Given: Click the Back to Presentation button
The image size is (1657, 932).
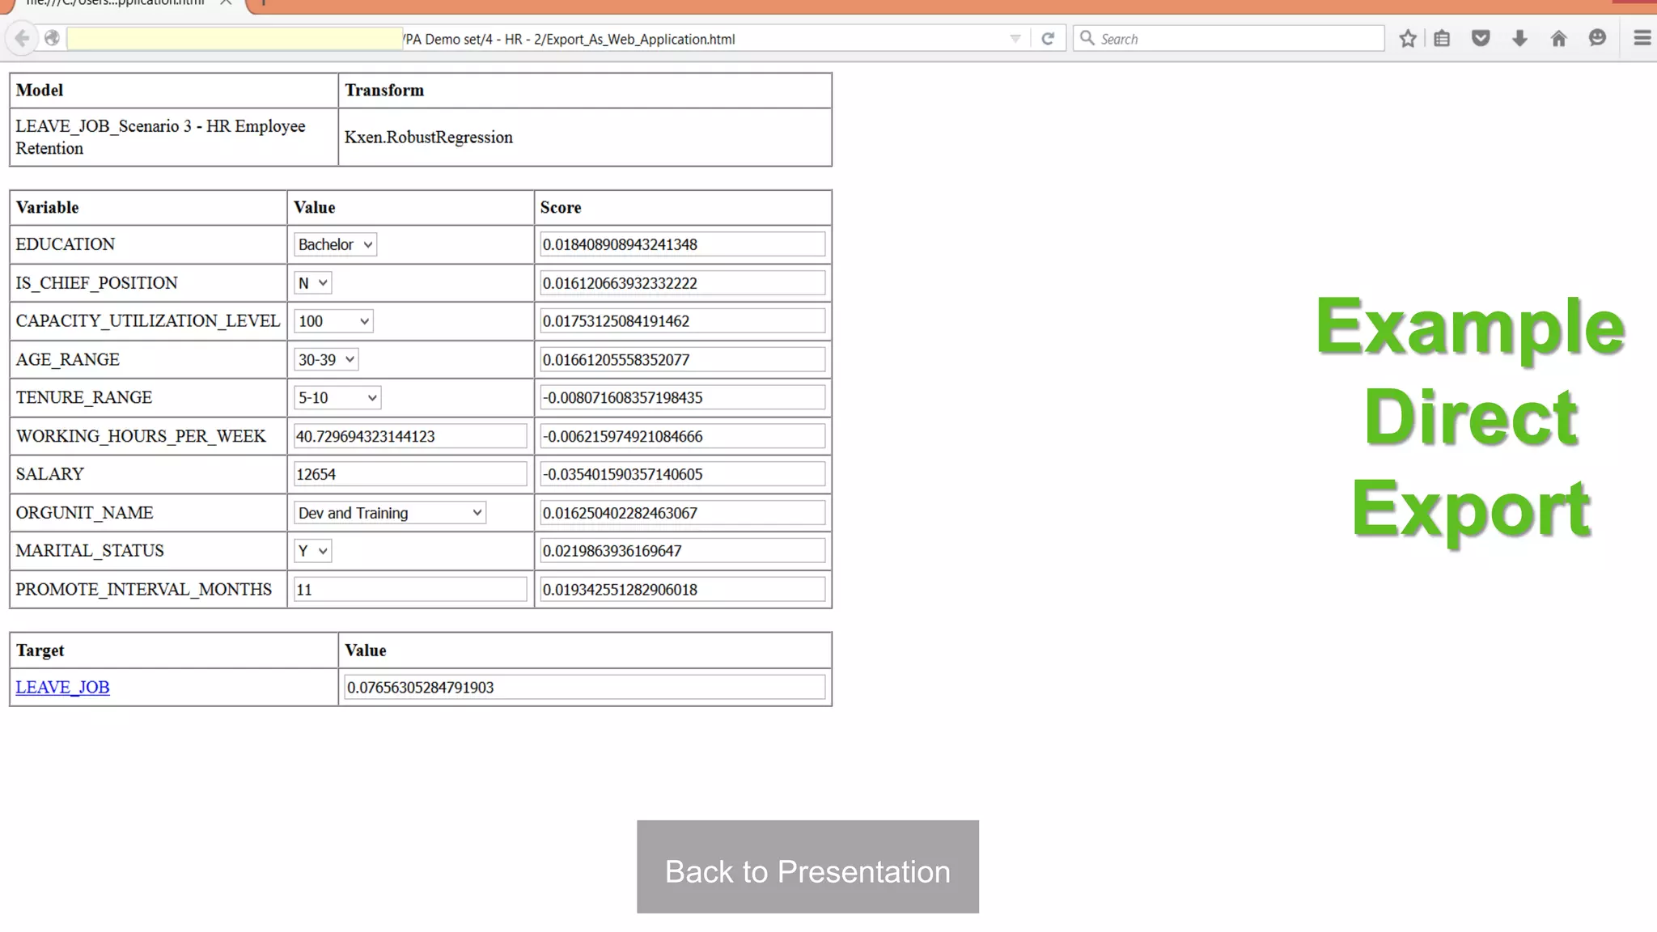Looking at the screenshot, I should 807,867.
